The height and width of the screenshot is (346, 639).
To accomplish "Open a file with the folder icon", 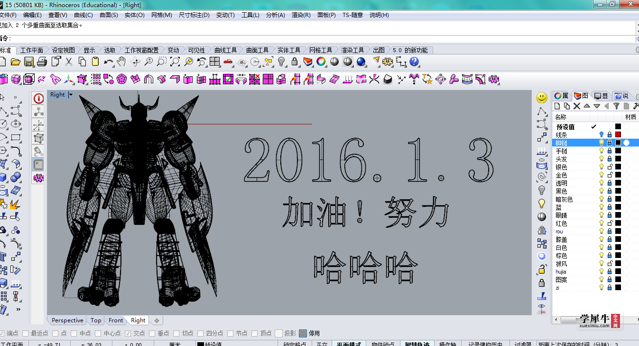I will point(15,62).
